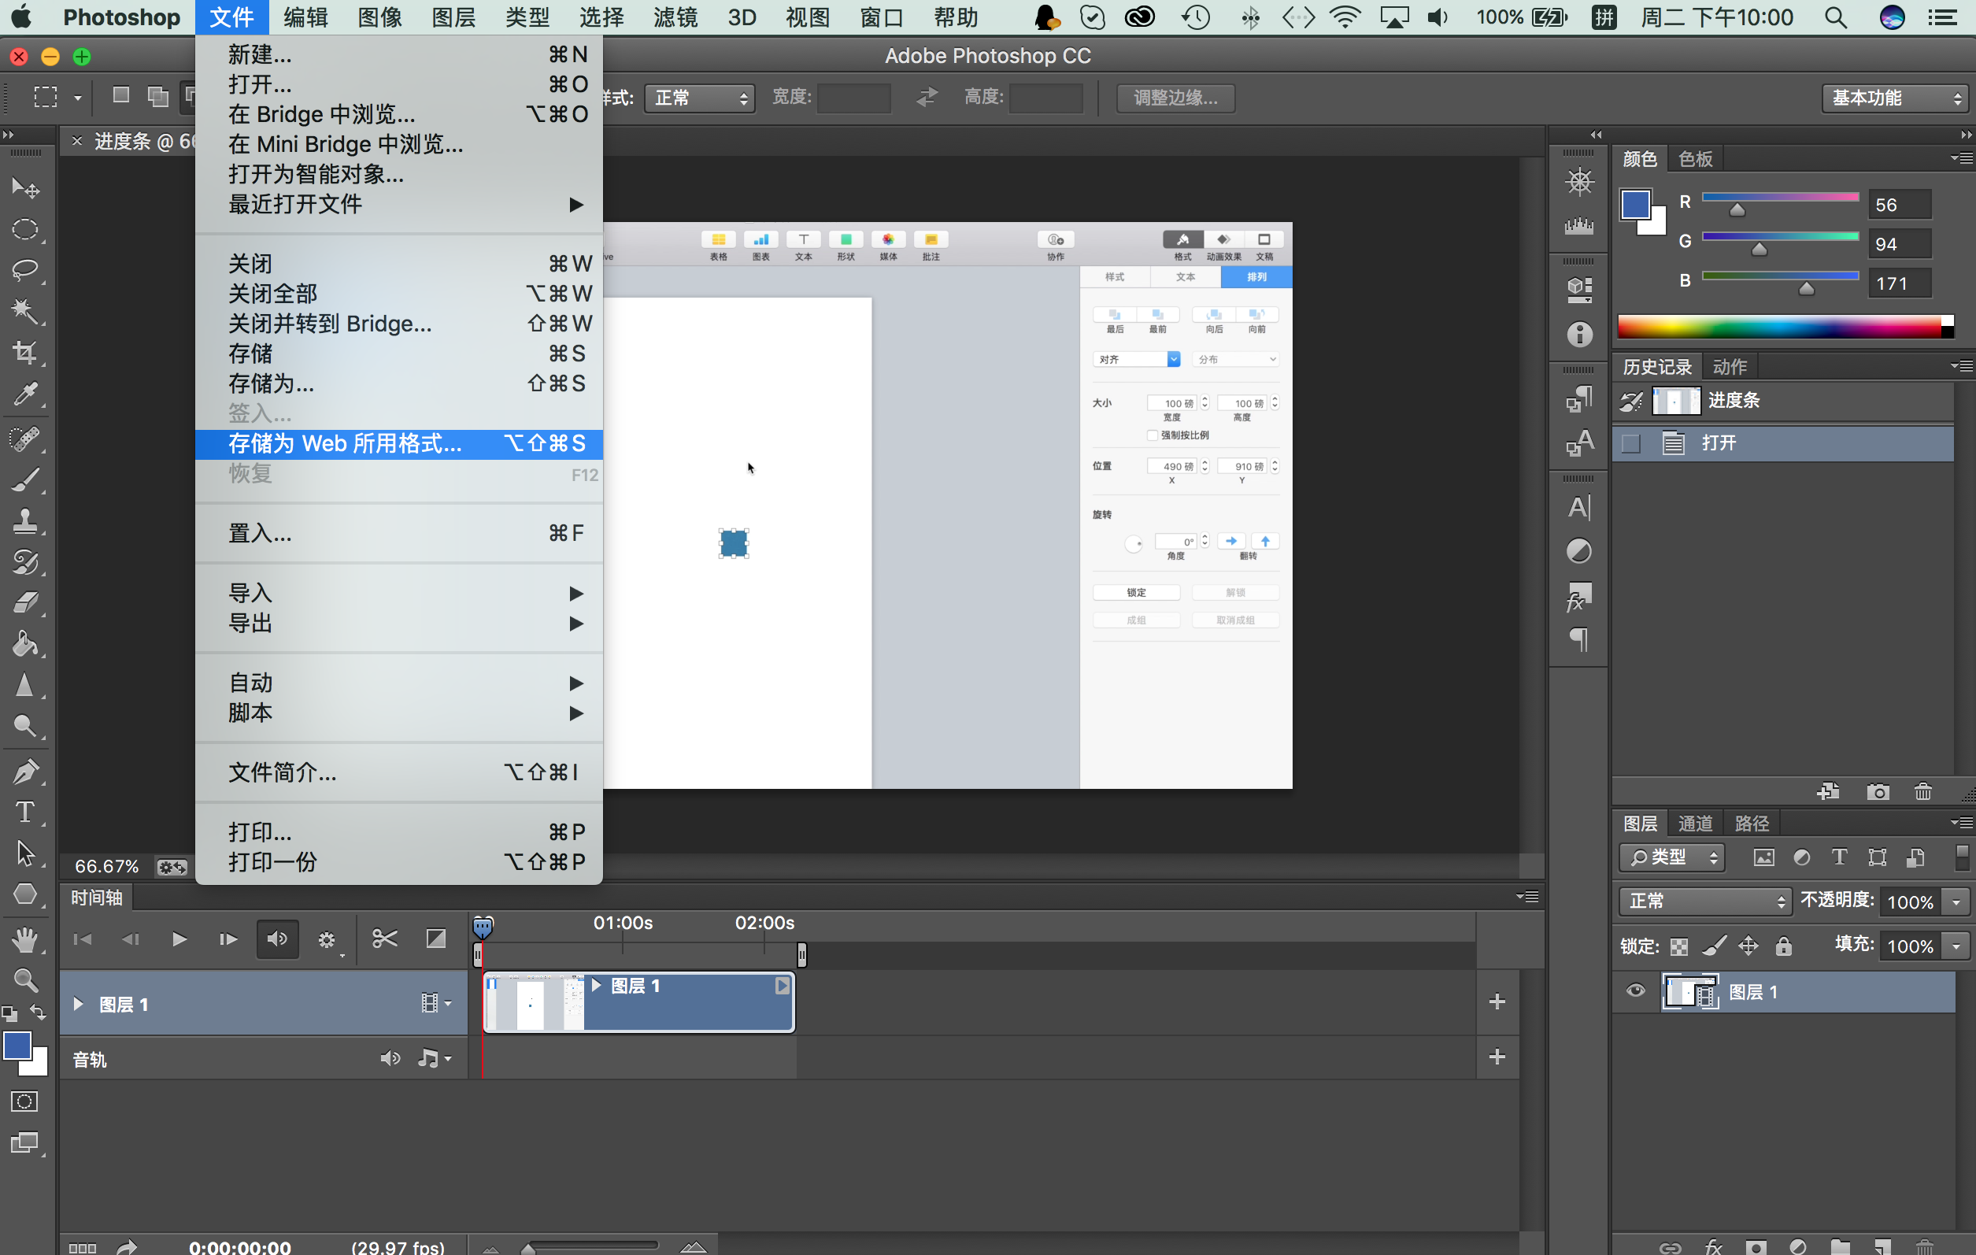1976x1255 pixels.
Task: Open the 基本功能 workspace dropdown
Action: click(1895, 98)
